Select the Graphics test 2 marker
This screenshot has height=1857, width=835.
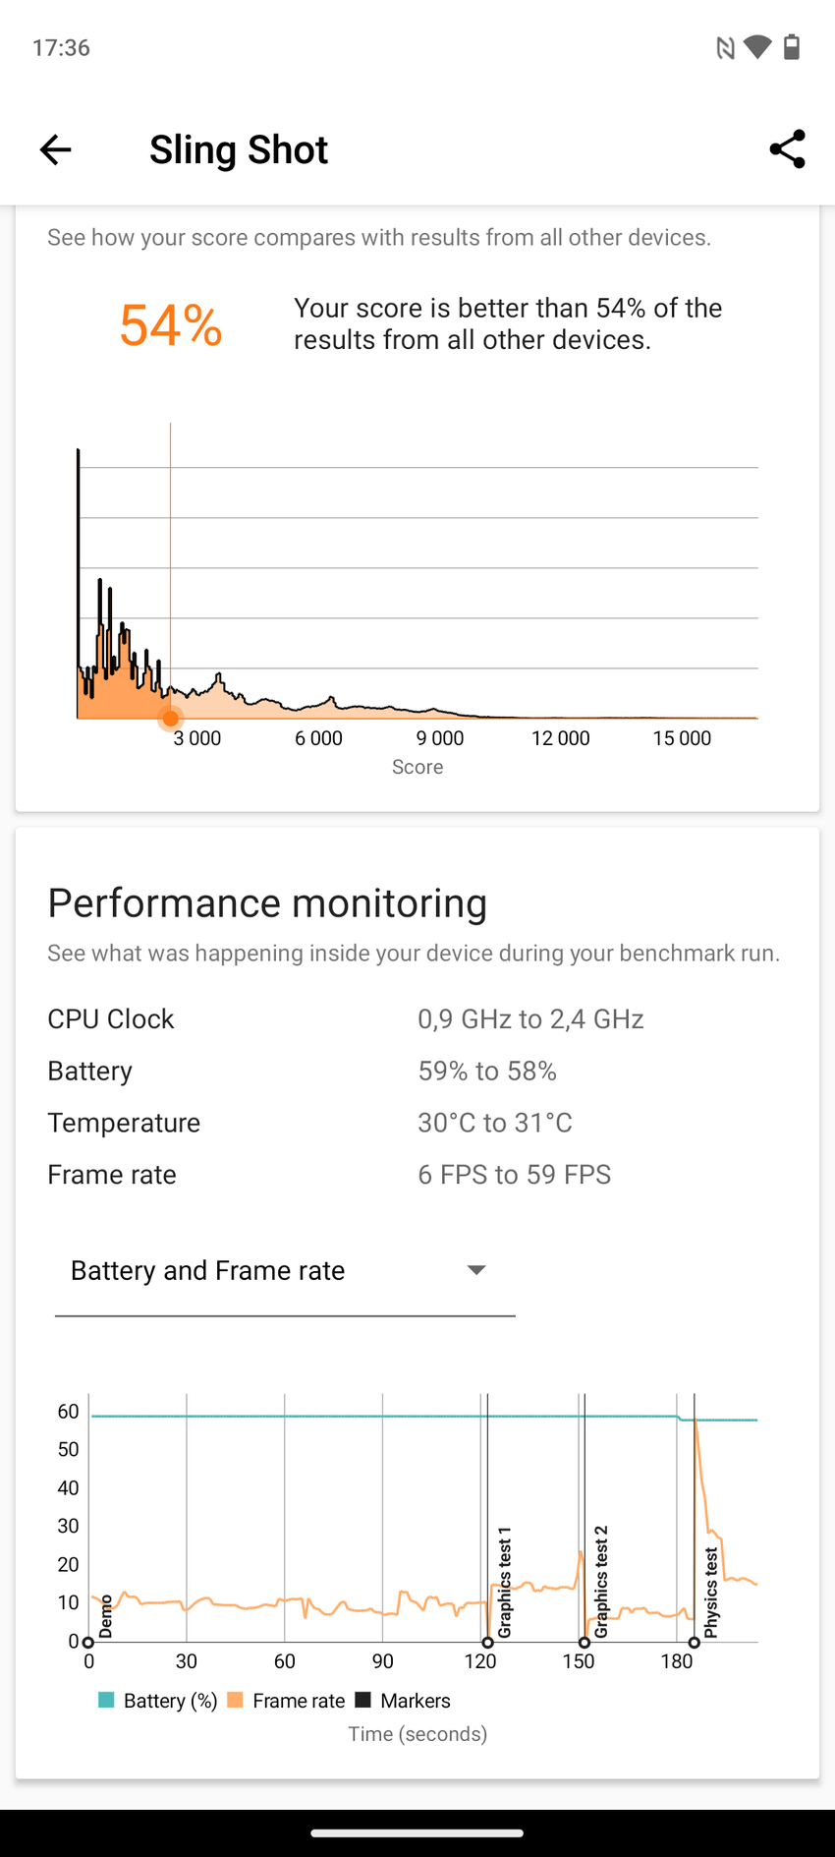[x=584, y=1643]
